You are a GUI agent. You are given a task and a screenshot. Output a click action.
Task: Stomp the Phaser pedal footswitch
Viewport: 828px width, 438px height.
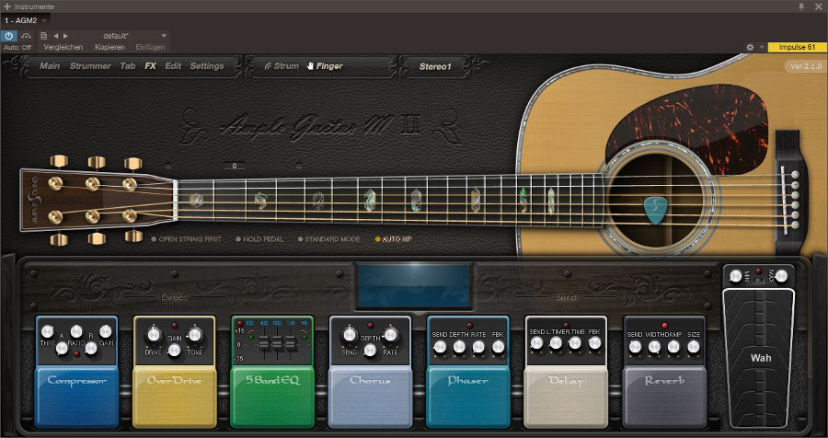[468, 397]
